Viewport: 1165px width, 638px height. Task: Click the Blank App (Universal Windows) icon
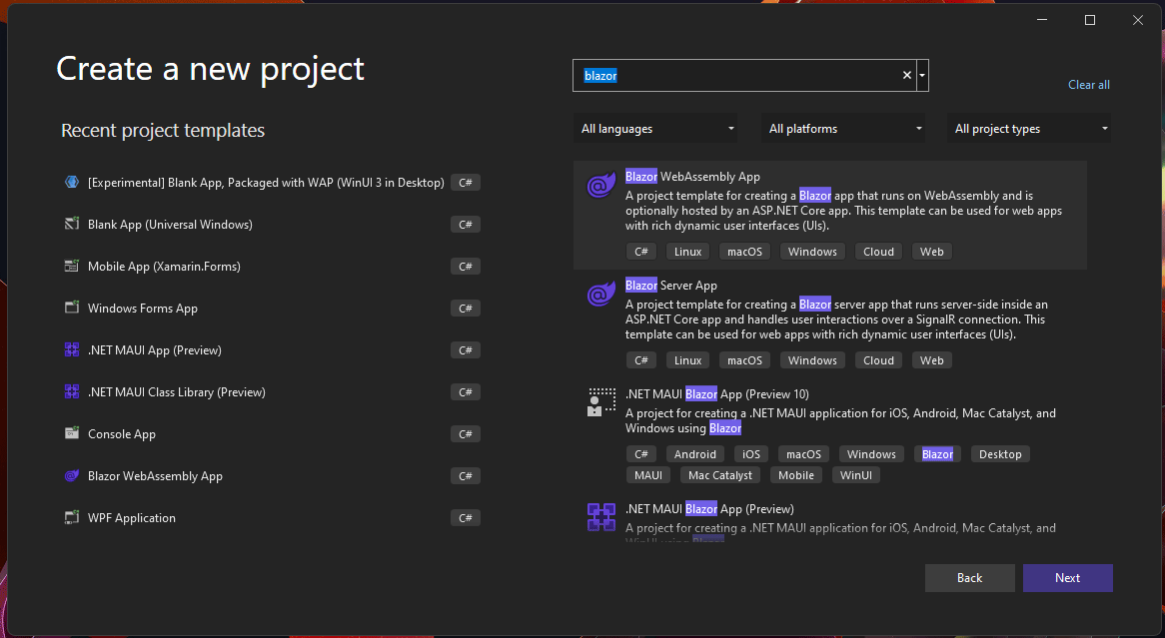[72, 224]
